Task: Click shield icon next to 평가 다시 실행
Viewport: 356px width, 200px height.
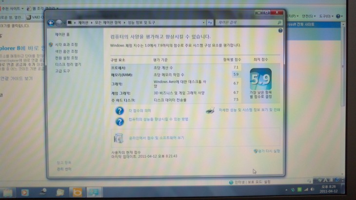Action: point(256,151)
